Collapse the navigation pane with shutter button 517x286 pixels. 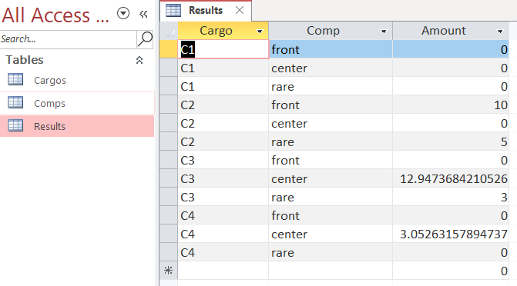[x=143, y=14]
